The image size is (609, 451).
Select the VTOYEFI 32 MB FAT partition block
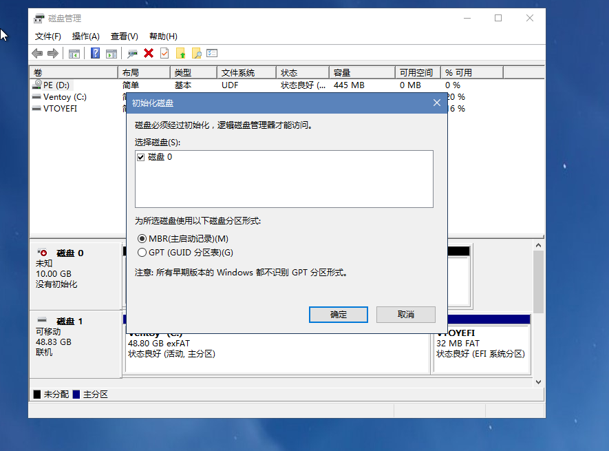482,348
